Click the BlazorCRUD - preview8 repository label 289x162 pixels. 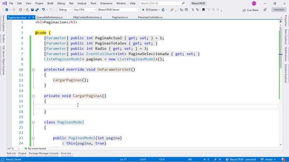point(241,159)
